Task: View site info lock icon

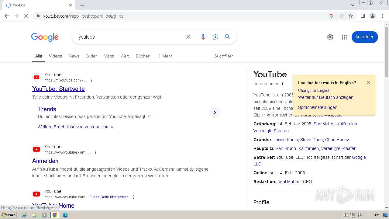Action: pos(38,16)
